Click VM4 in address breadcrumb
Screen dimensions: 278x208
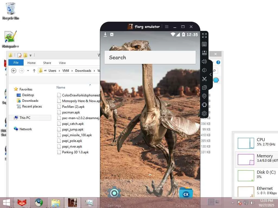coord(66,71)
